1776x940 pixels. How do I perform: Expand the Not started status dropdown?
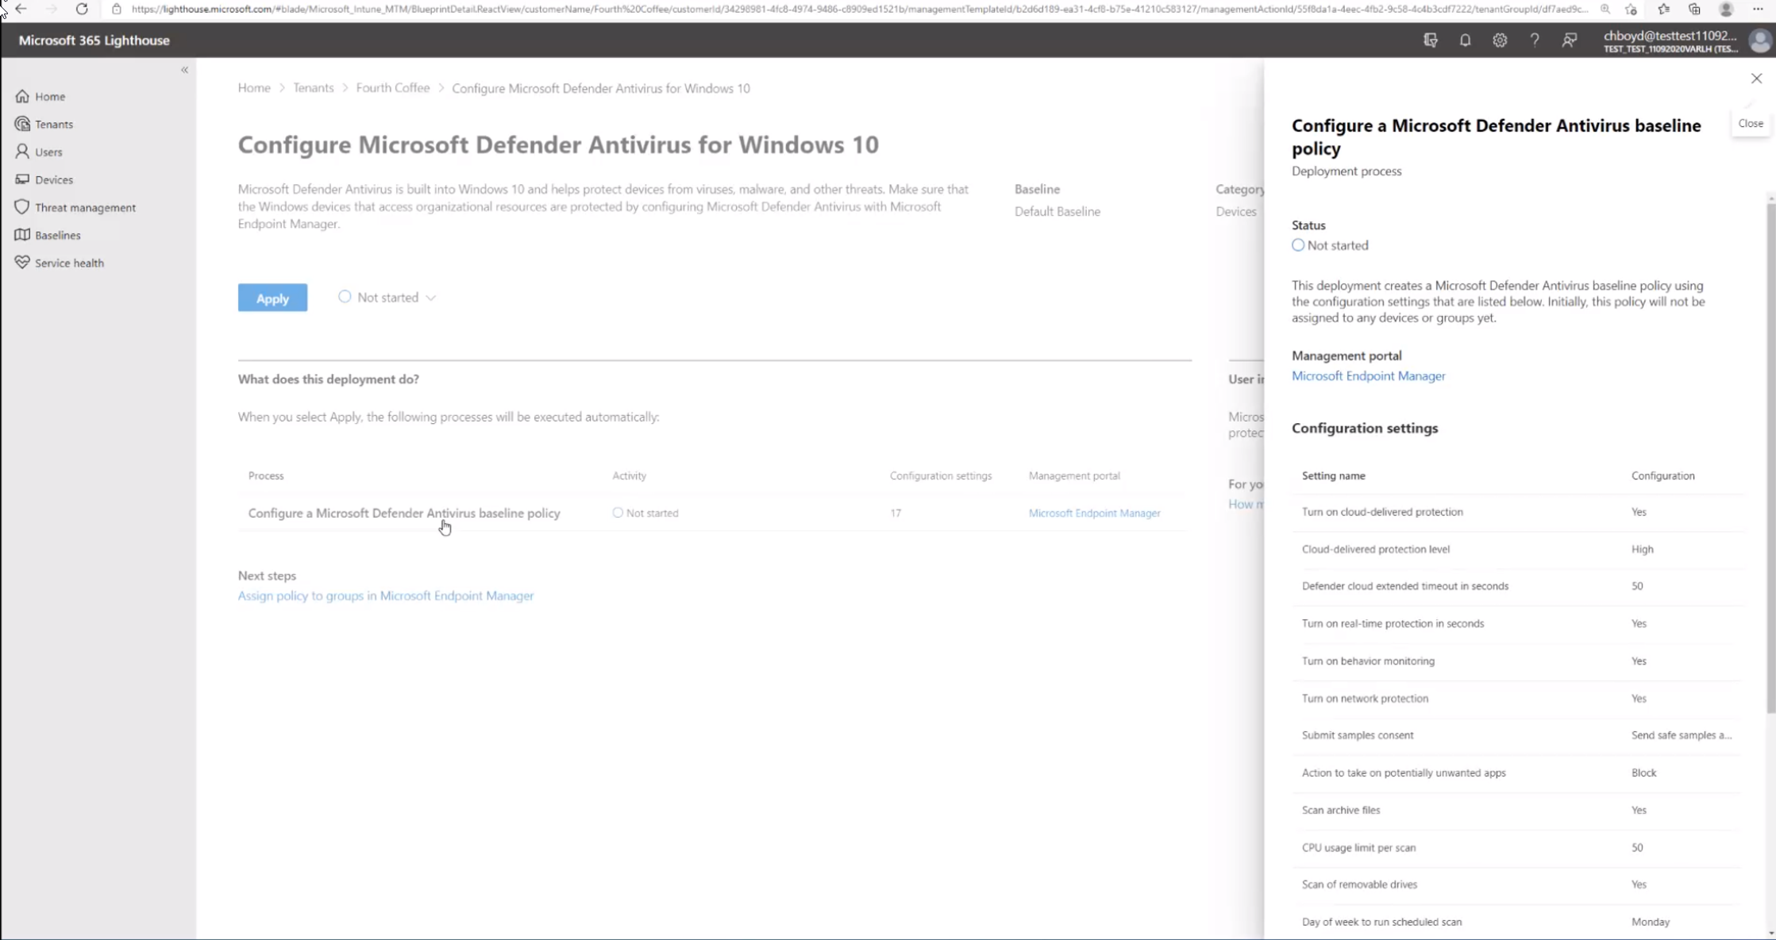pyautogui.click(x=431, y=298)
